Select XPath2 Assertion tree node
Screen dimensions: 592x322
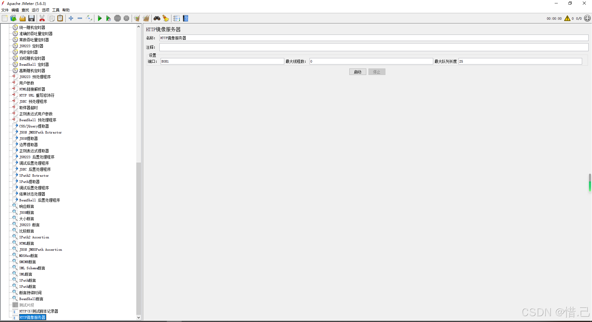coord(34,237)
